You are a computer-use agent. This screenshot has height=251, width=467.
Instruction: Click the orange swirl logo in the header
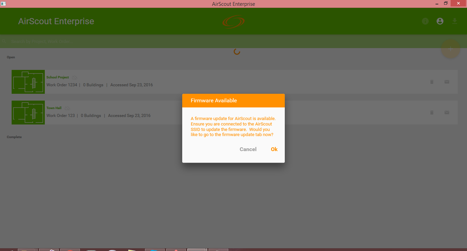pos(233,21)
